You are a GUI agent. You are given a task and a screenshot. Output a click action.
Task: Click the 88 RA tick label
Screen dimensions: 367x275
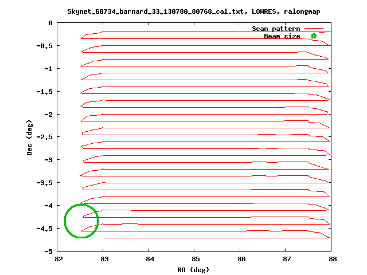[333, 259]
